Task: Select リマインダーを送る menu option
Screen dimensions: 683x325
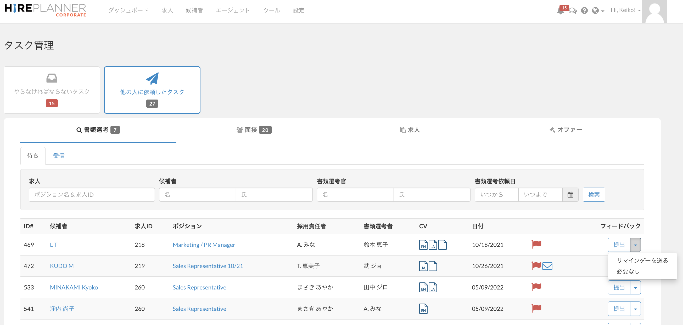Action: (x=642, y=261)
